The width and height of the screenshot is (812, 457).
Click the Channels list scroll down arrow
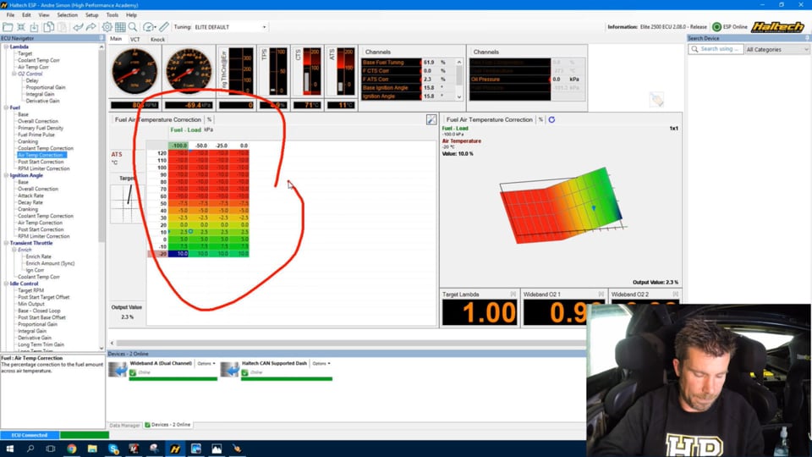point(458,96)
